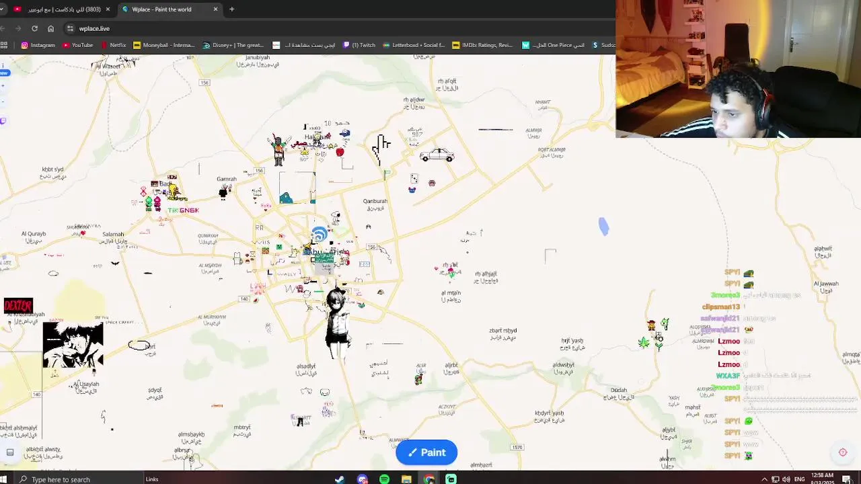The image size is (861, 484).
Task: Open the tab search dropdown arrow
Action: pyautogui.click(x=1, y=9)
